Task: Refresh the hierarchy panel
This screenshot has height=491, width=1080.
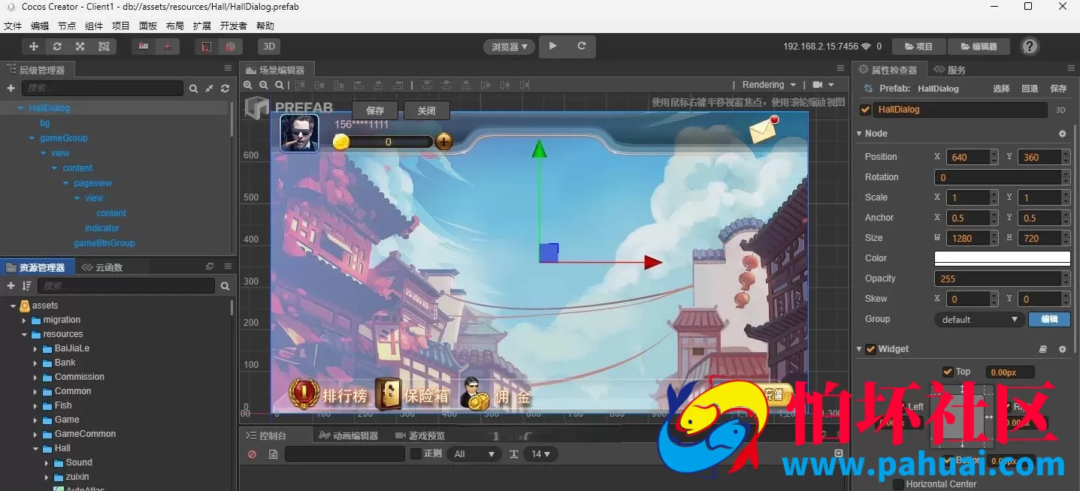Action: 225,89
